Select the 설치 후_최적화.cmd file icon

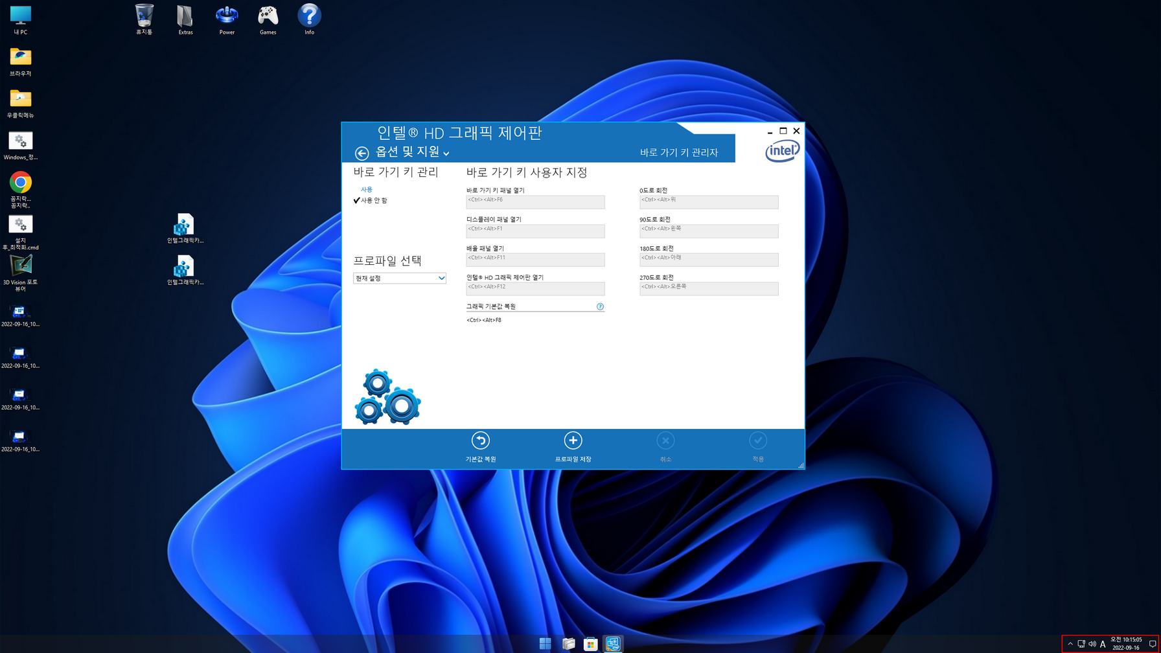pyautogui.click(x=21, y=231)
